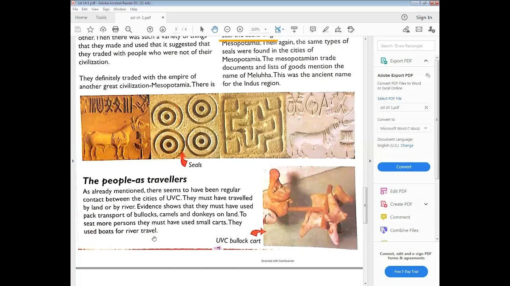Collapse the Export PDF section chevron
Image resolution: width=510 pixels, height=286 pixels.
[426, 61]
